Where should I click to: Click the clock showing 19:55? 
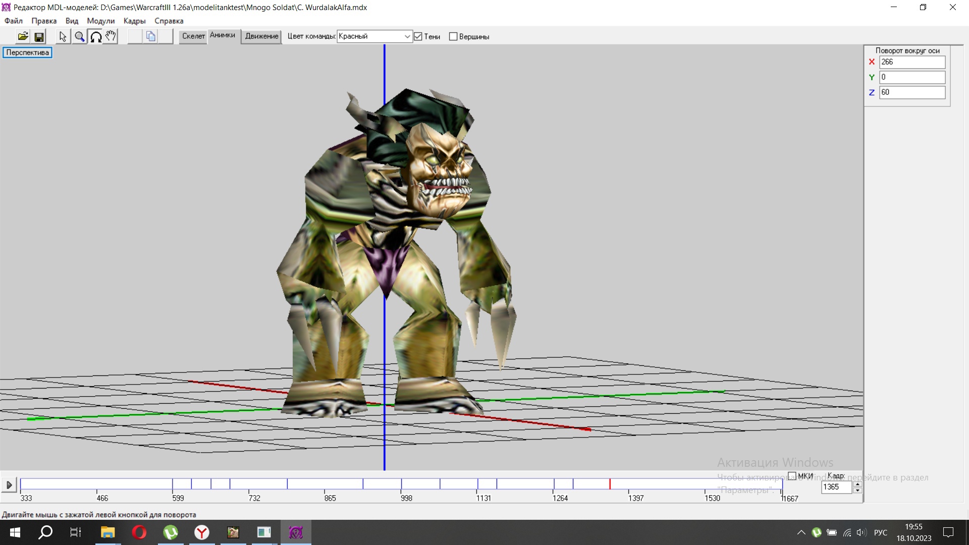[913, 532]
